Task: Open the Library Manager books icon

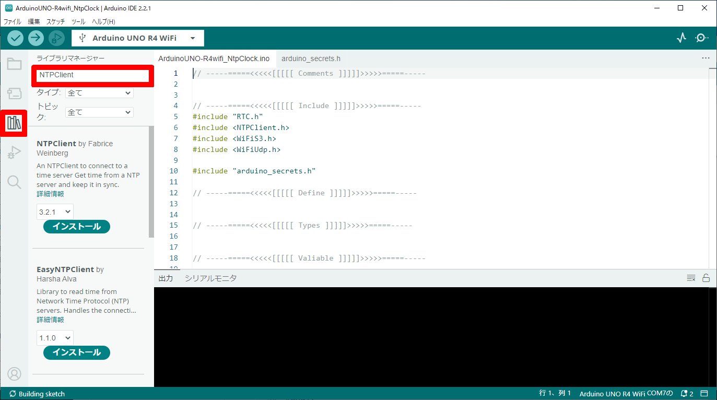Action: point(14,123)
